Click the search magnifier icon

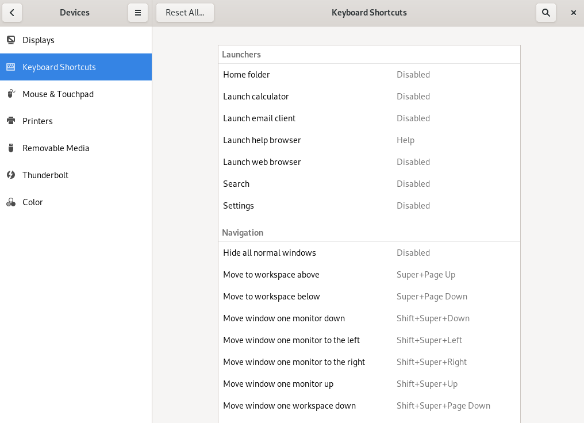point(545,13)
